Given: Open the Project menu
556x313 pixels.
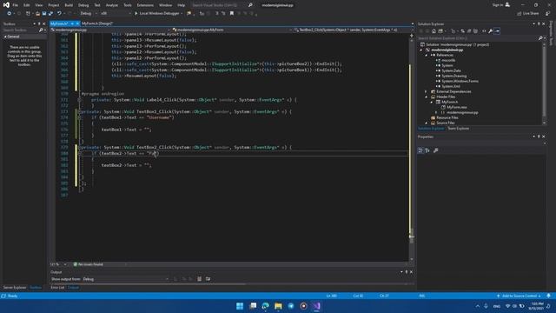Looking at the screenshot, I should [x=54, y=5].
